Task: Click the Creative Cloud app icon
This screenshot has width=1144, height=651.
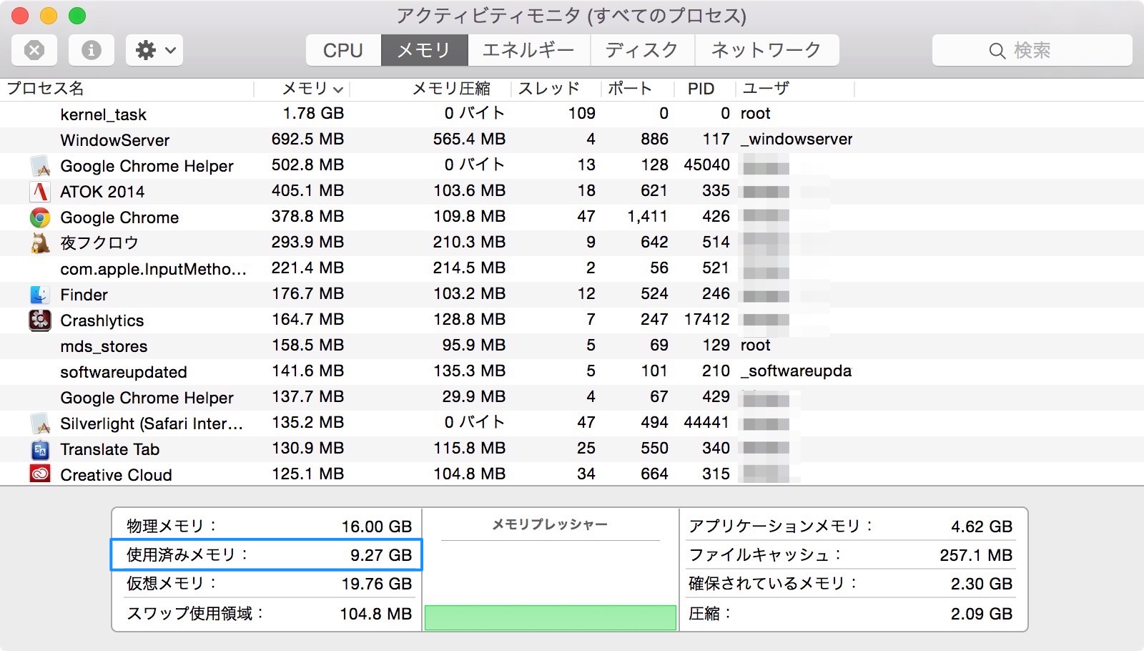Action: pyautogui.click(x=40, y=474)
